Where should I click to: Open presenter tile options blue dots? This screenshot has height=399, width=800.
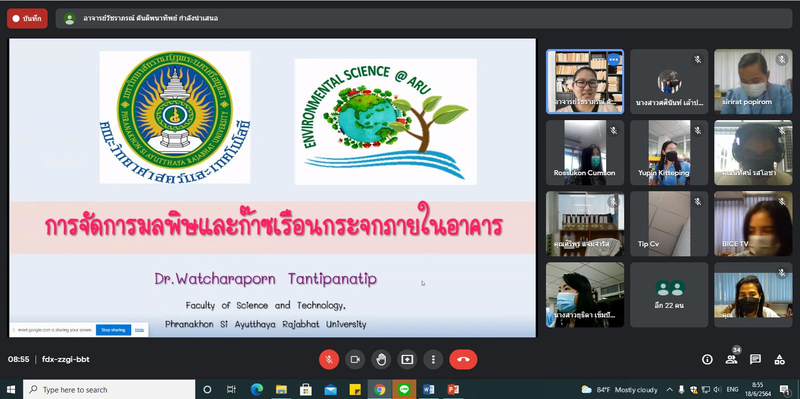pos(614,60)
